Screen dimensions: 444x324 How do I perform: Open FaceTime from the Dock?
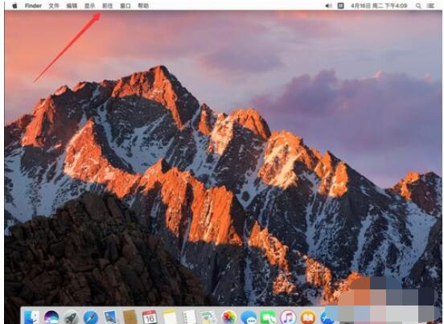click(x=268, y=318)
